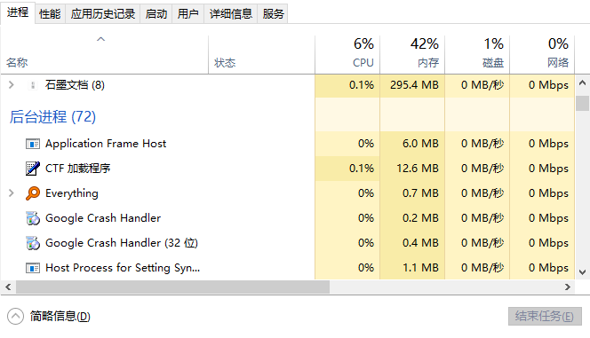This screenshot has height=338, width=590.
Task: Expand the 石墨文档 (8) process group
Action: click(x=12, y=85)
